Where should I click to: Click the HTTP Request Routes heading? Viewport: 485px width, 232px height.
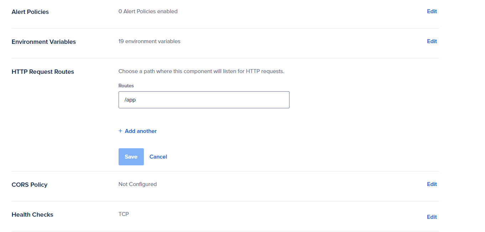[x=43, y=72]
